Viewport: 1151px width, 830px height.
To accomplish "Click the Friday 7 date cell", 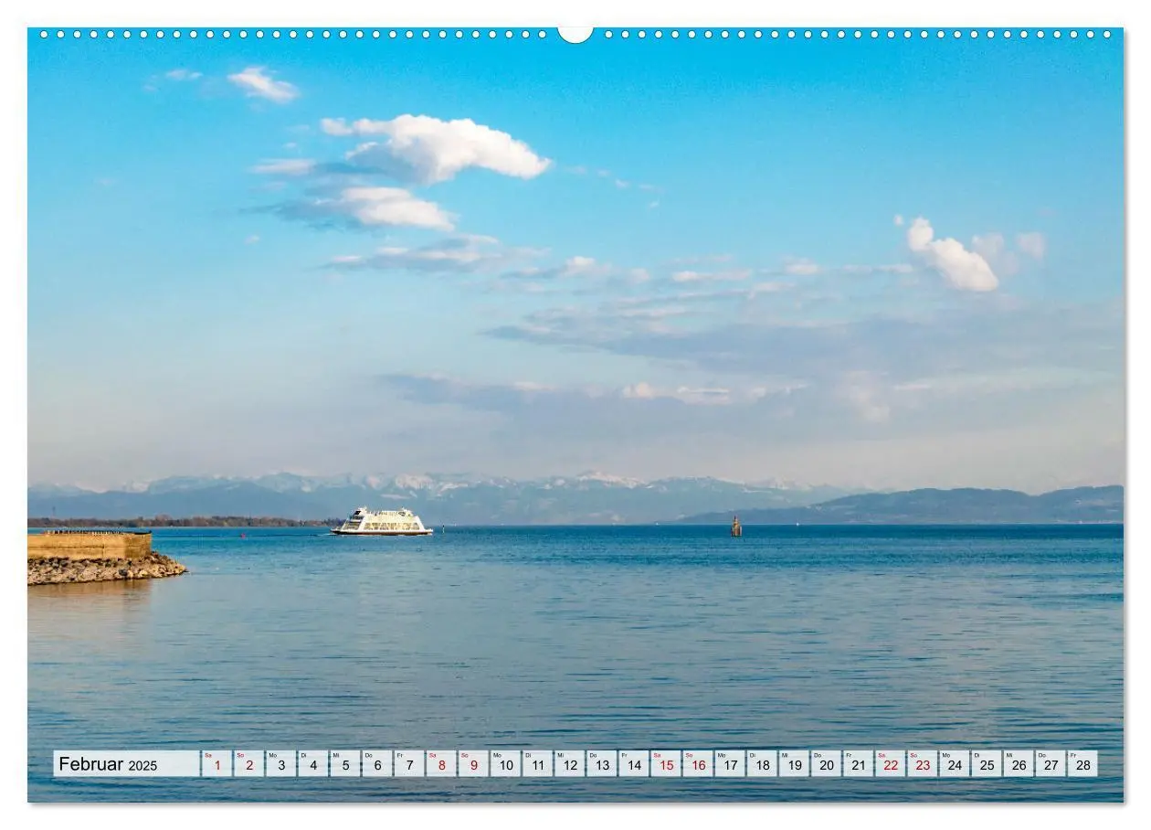I will click(x=408, y=764).
